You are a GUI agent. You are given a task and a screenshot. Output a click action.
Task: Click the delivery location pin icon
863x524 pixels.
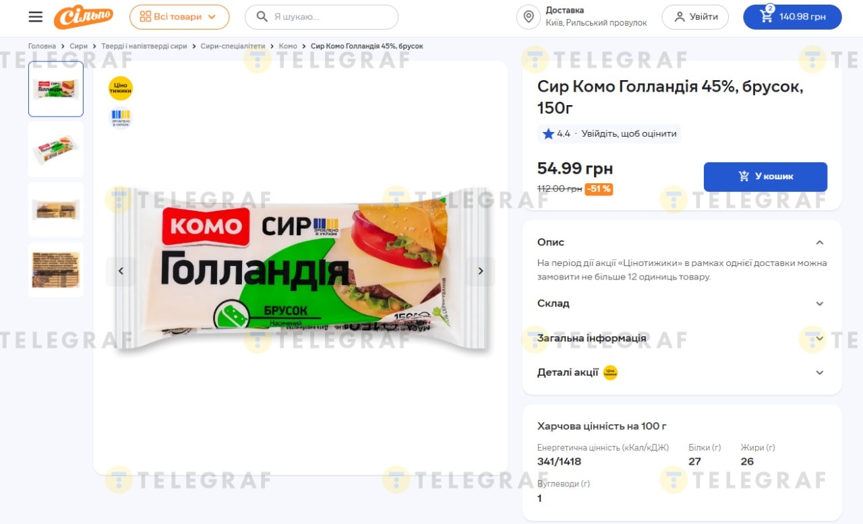coord(529,17)
